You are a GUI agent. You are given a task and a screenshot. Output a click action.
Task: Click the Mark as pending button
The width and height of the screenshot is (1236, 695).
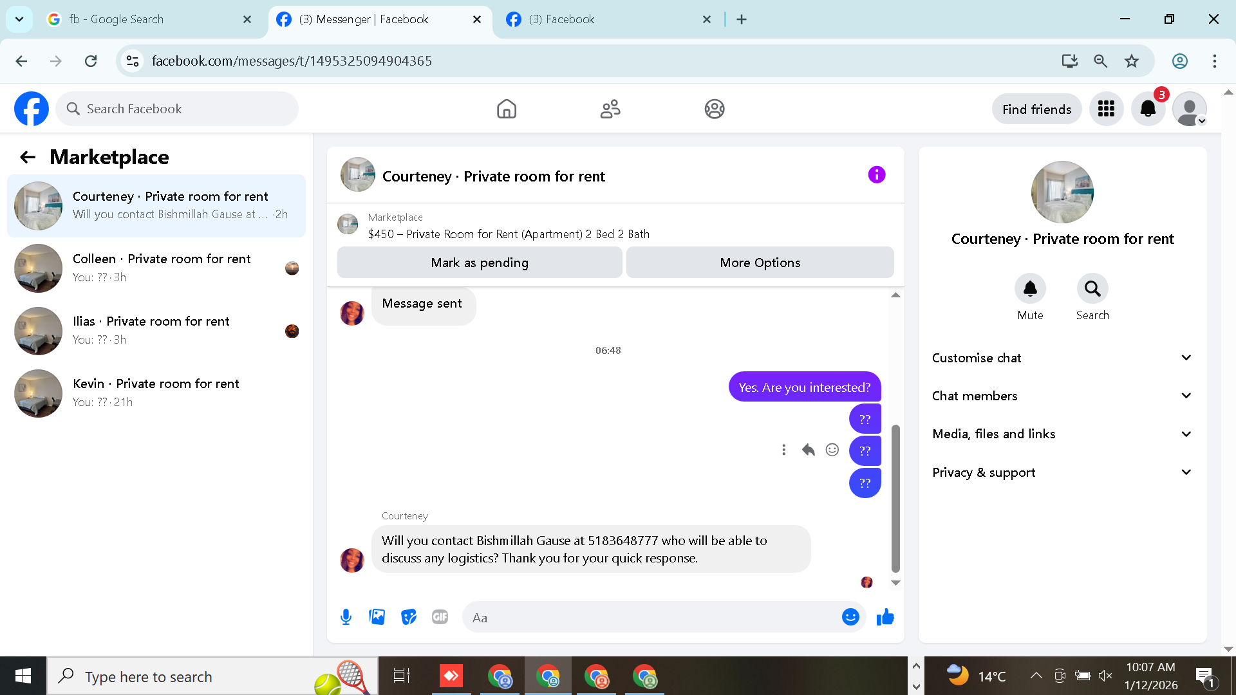click(480, 263)
